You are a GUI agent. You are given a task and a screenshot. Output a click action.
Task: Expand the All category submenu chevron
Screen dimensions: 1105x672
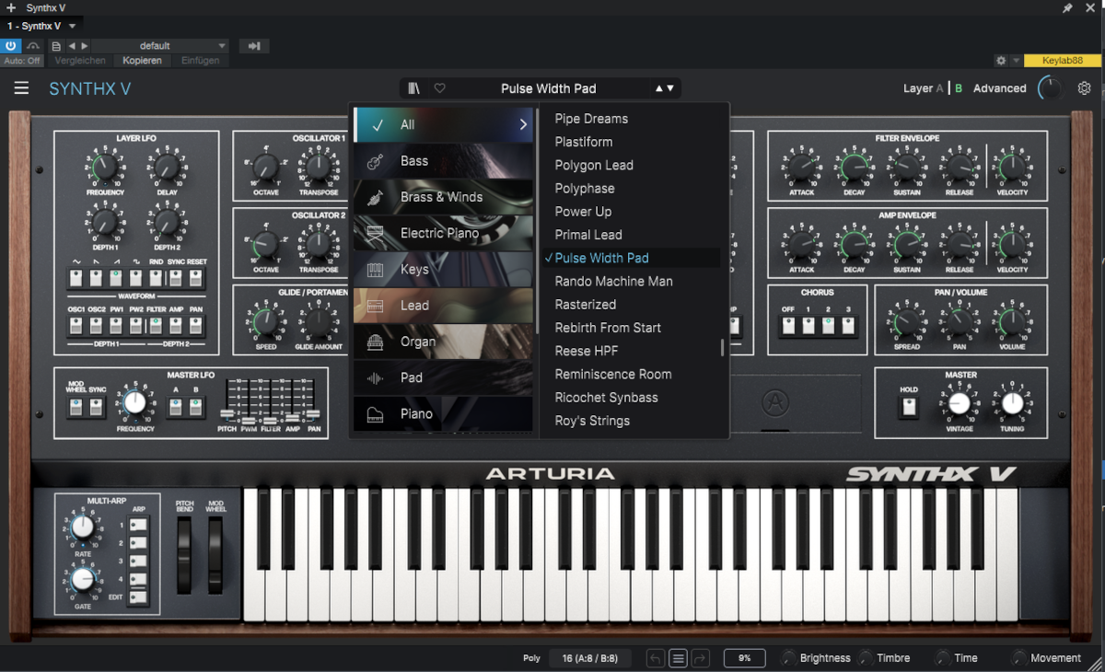(523, 124)
